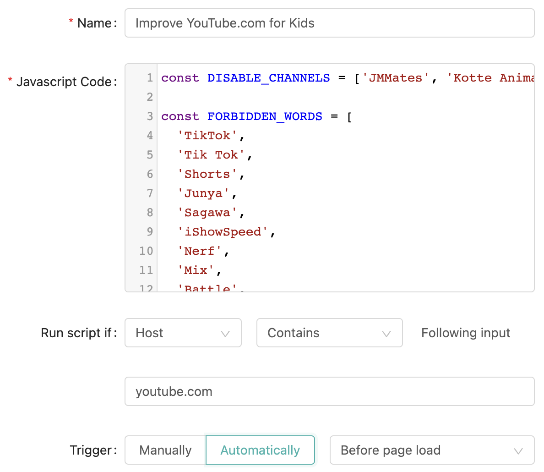
Task: Edit the Name input field
Action: tap(329, 23)
